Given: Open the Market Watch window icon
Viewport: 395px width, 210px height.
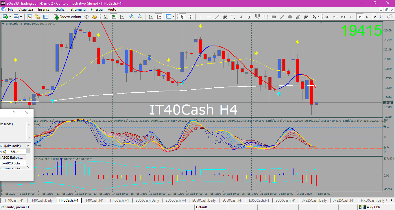Looking at the screenshot, I should [29, 17].
